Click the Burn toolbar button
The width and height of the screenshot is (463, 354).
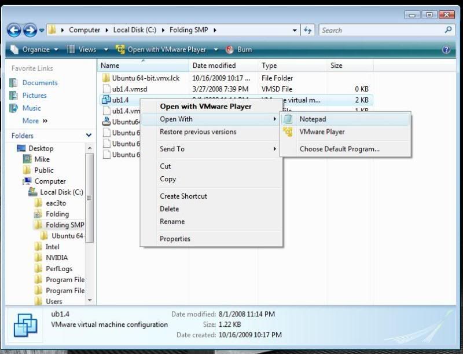pyautogui.click(x=238, y=50)
